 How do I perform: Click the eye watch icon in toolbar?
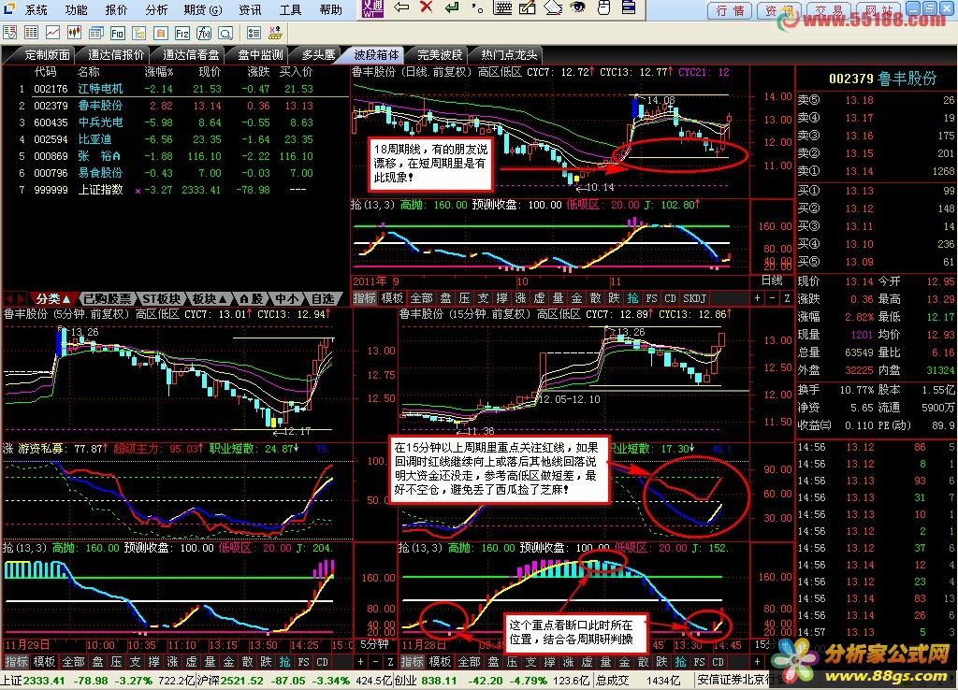pyautogui.click(x=576, y=7)
